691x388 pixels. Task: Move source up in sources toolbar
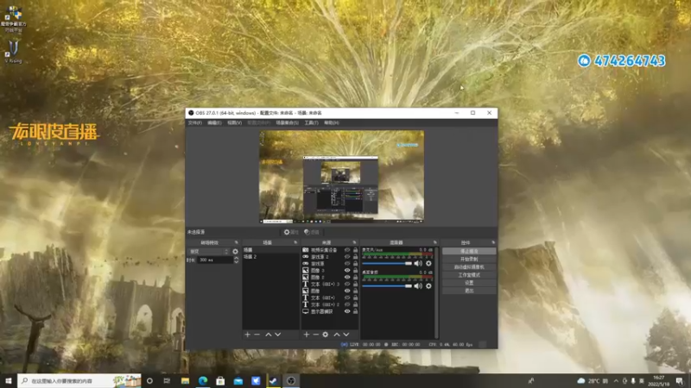pos(337,335)
